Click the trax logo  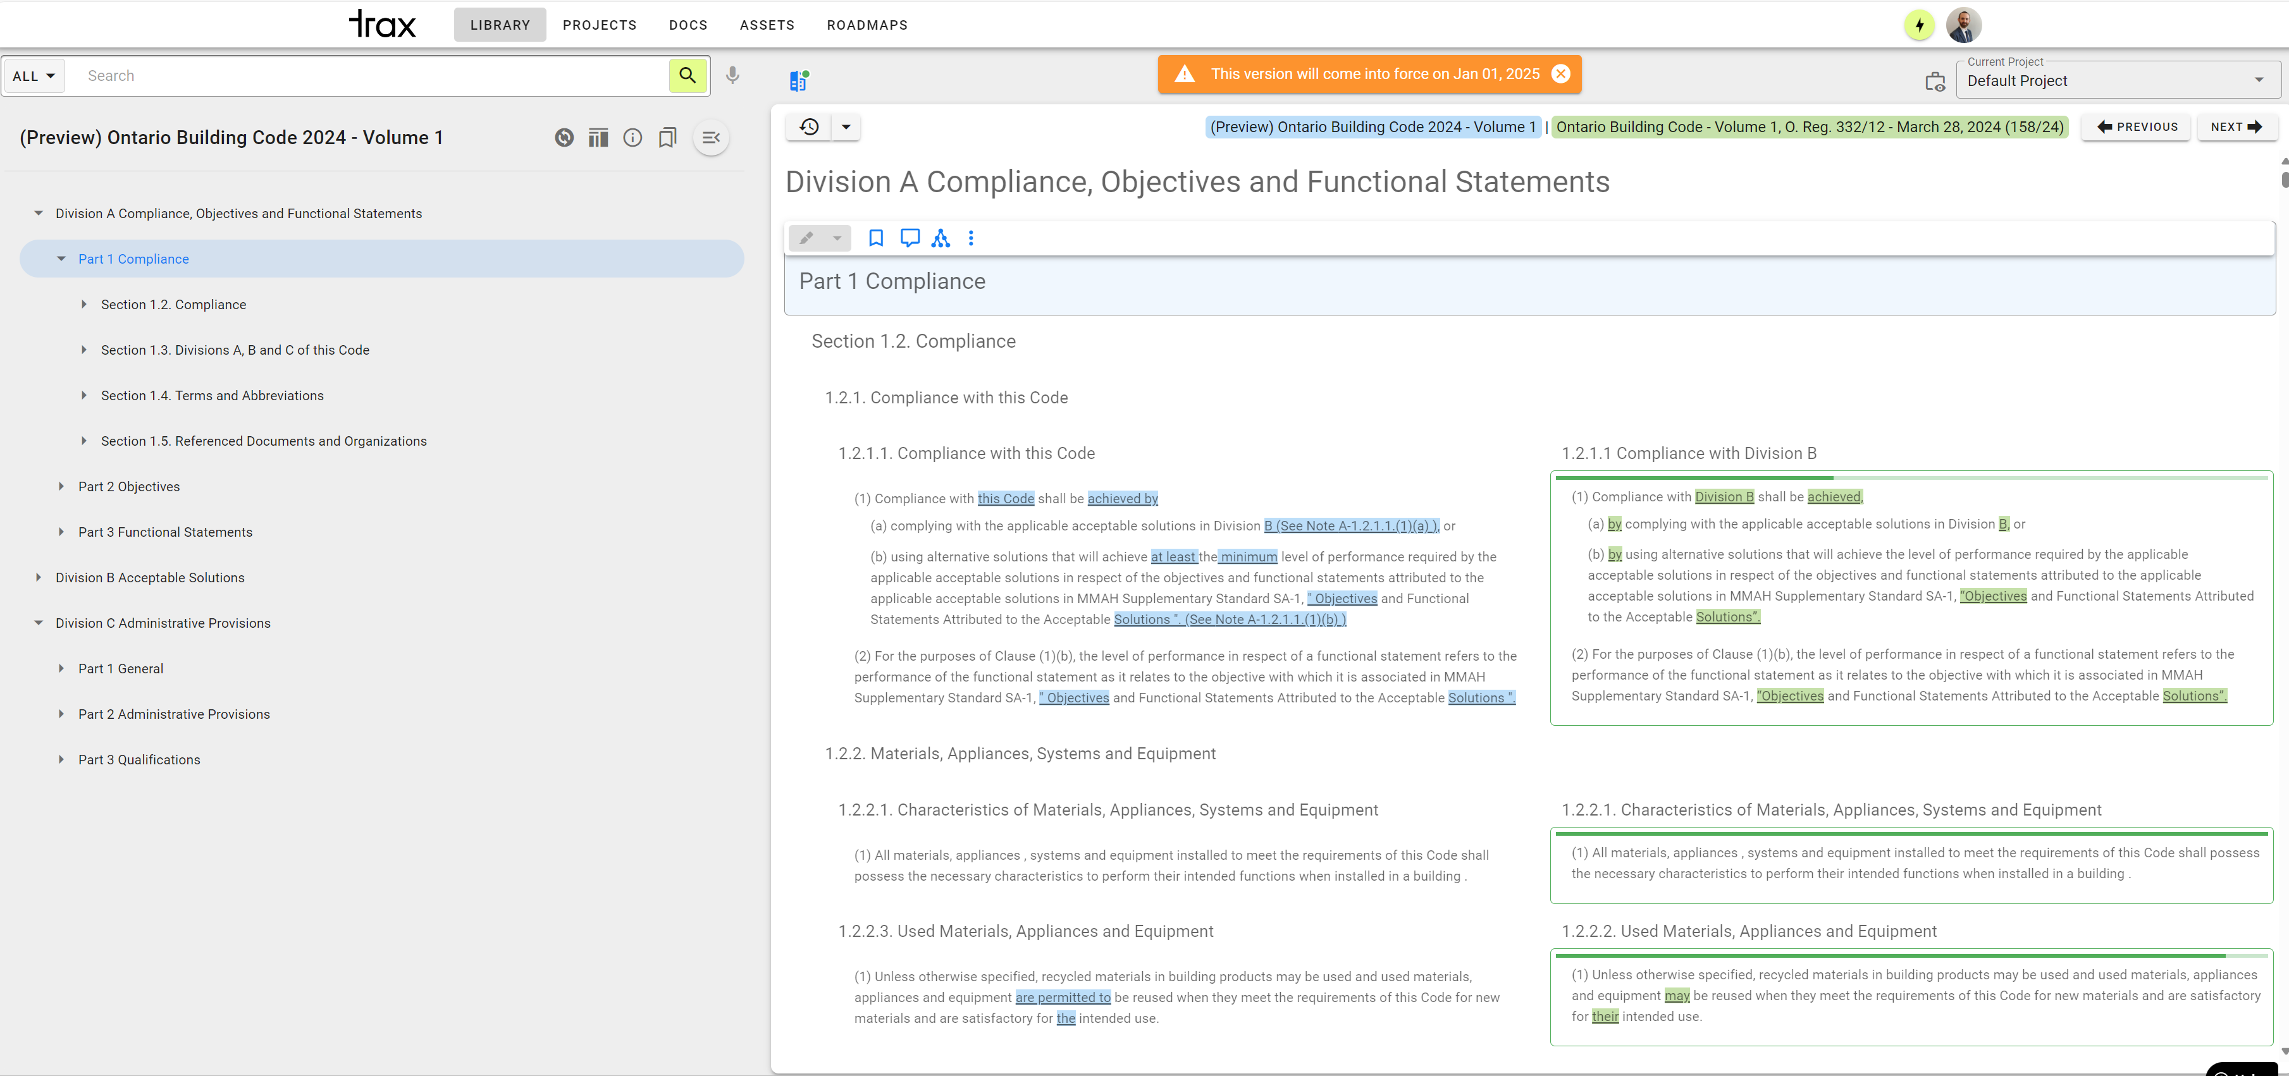[x=382, y=24]
